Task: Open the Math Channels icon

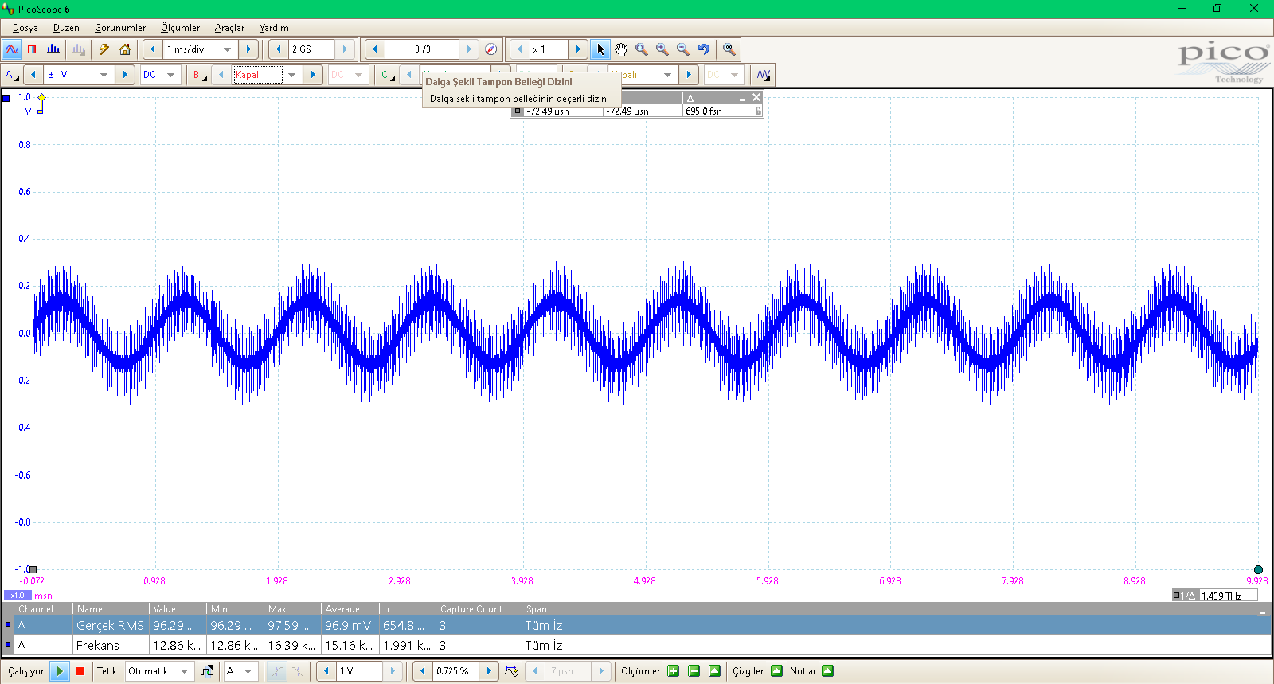Action: 764,75
